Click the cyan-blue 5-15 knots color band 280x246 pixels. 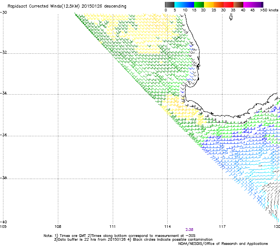click(184, 5)
